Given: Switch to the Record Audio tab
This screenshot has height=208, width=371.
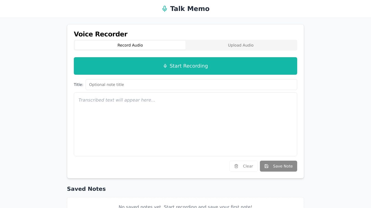Looking at the screenshot, I should 130,45.
